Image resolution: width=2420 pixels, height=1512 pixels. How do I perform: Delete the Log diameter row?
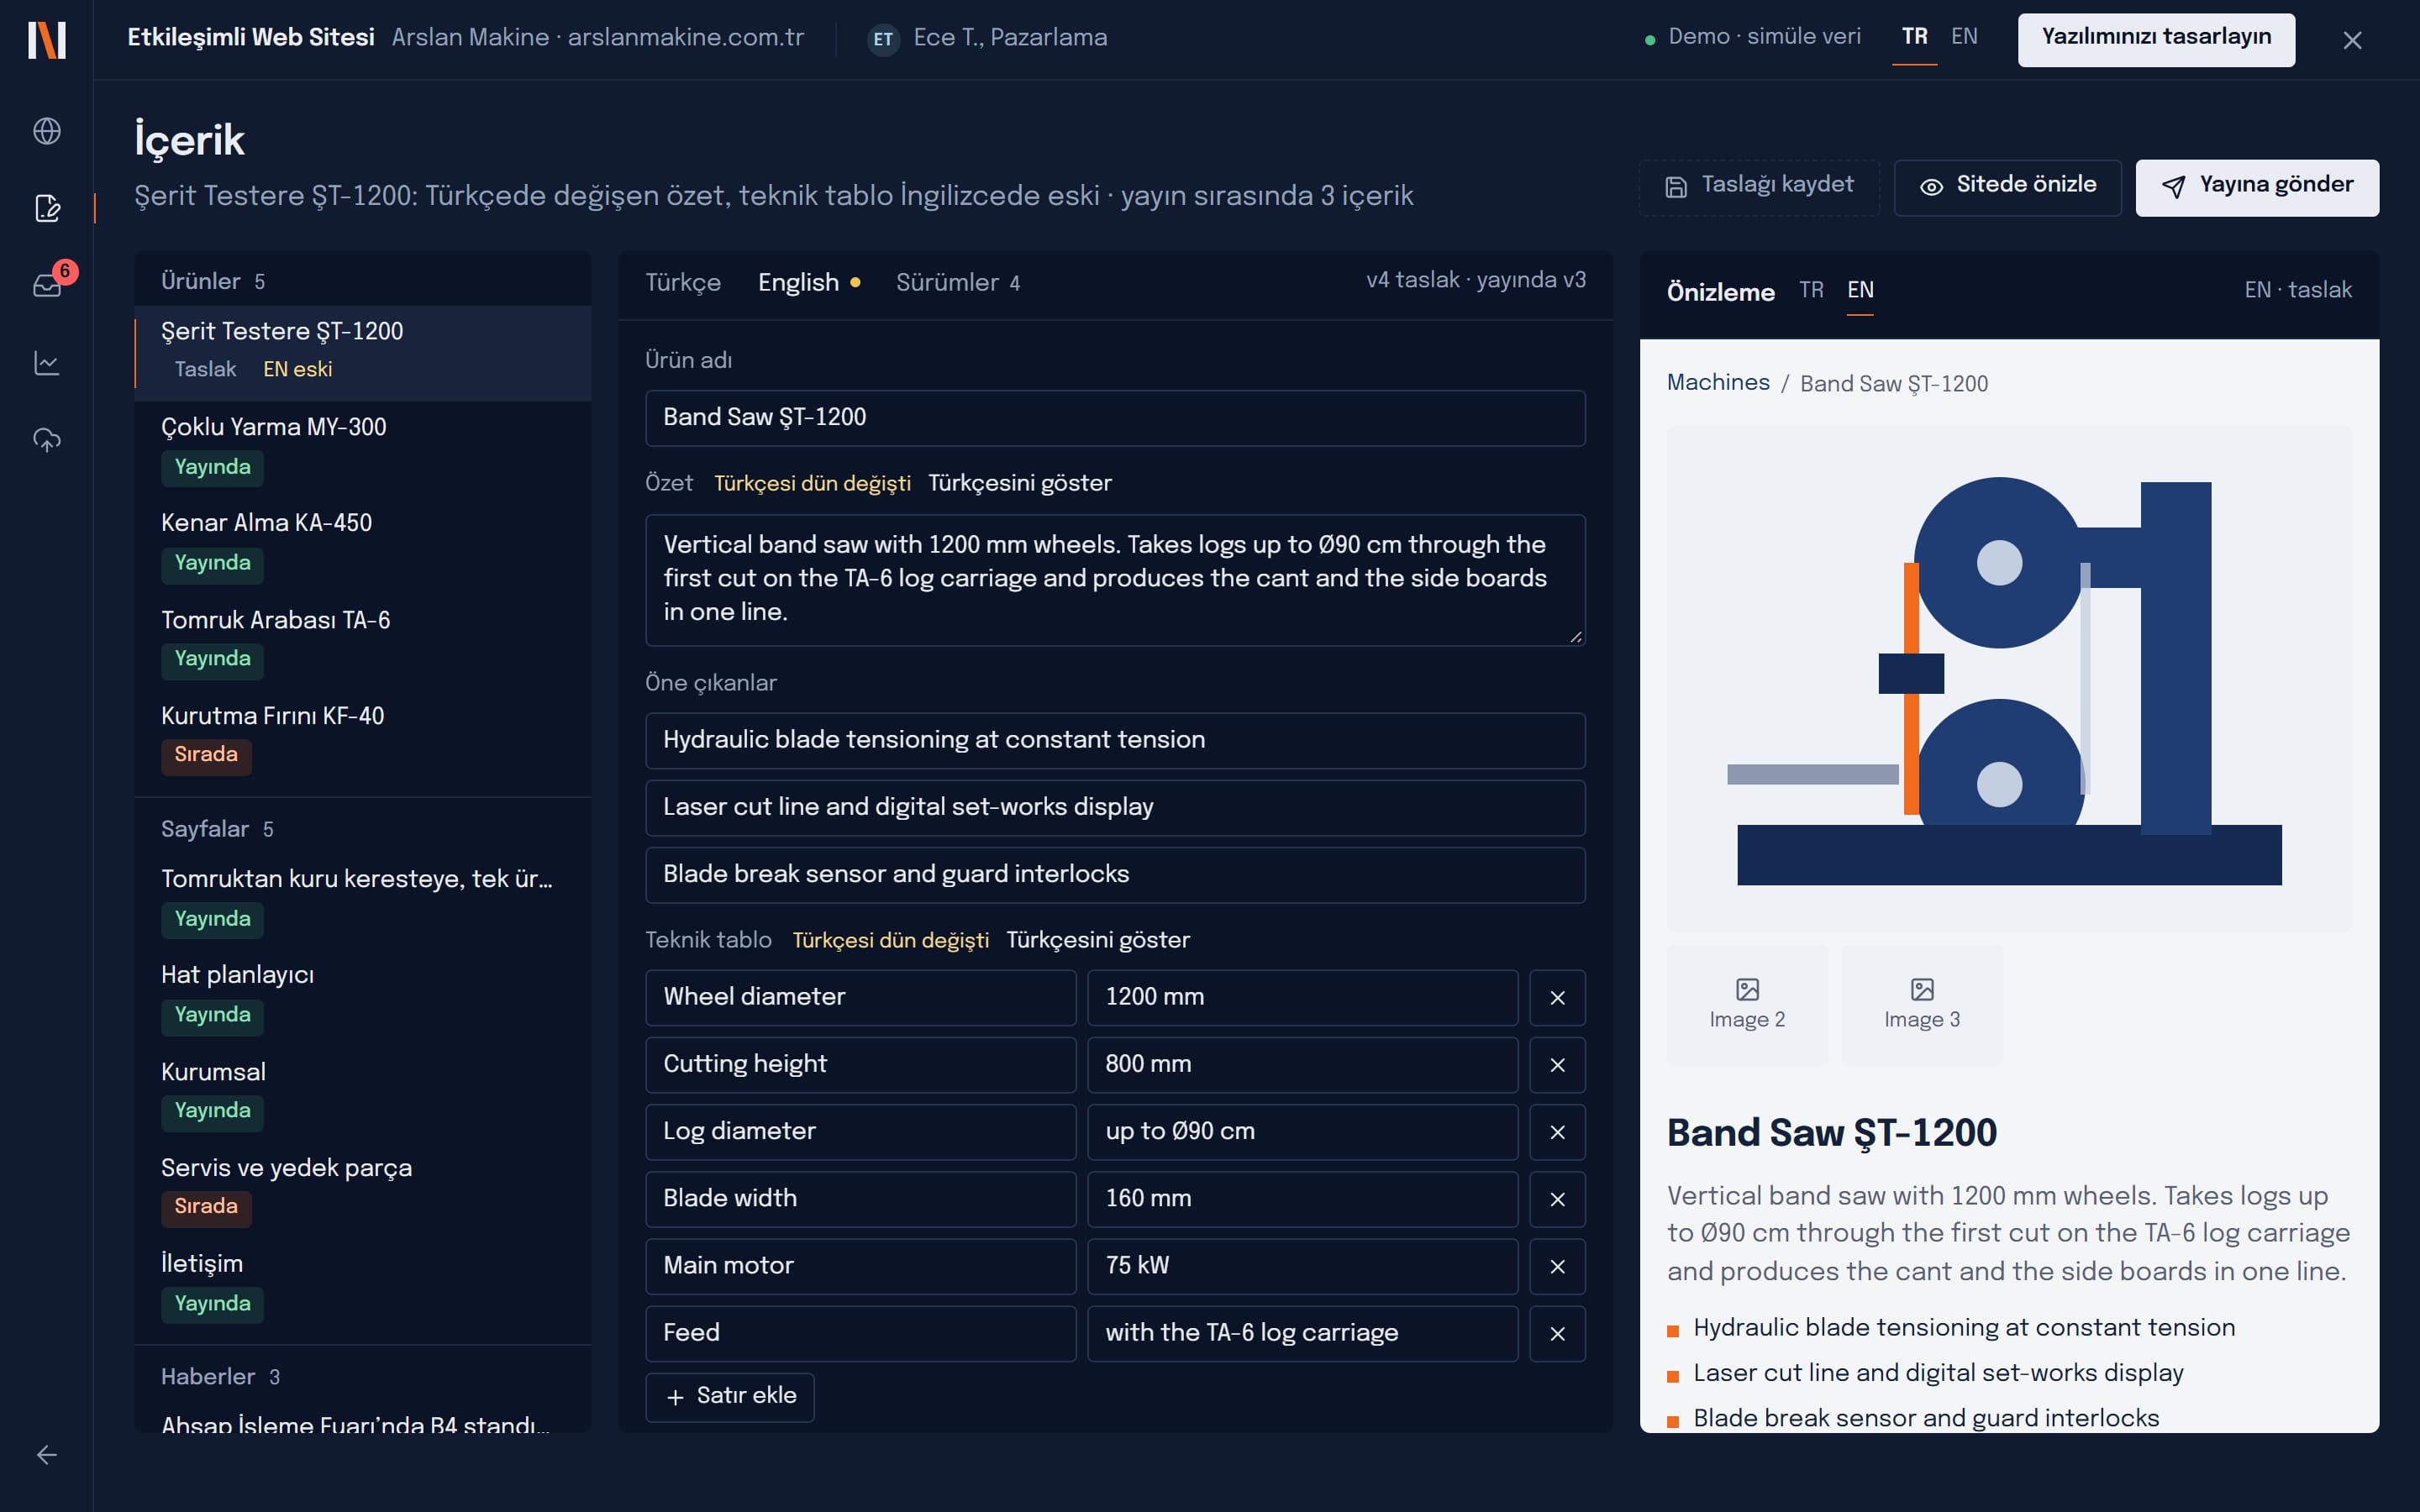pos(1557,1131)
